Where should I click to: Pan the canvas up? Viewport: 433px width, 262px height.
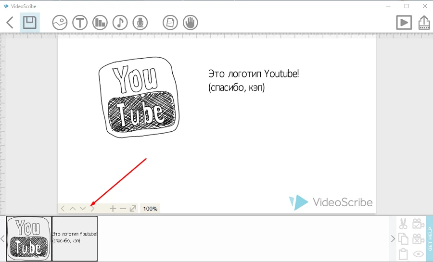(73, 209)
